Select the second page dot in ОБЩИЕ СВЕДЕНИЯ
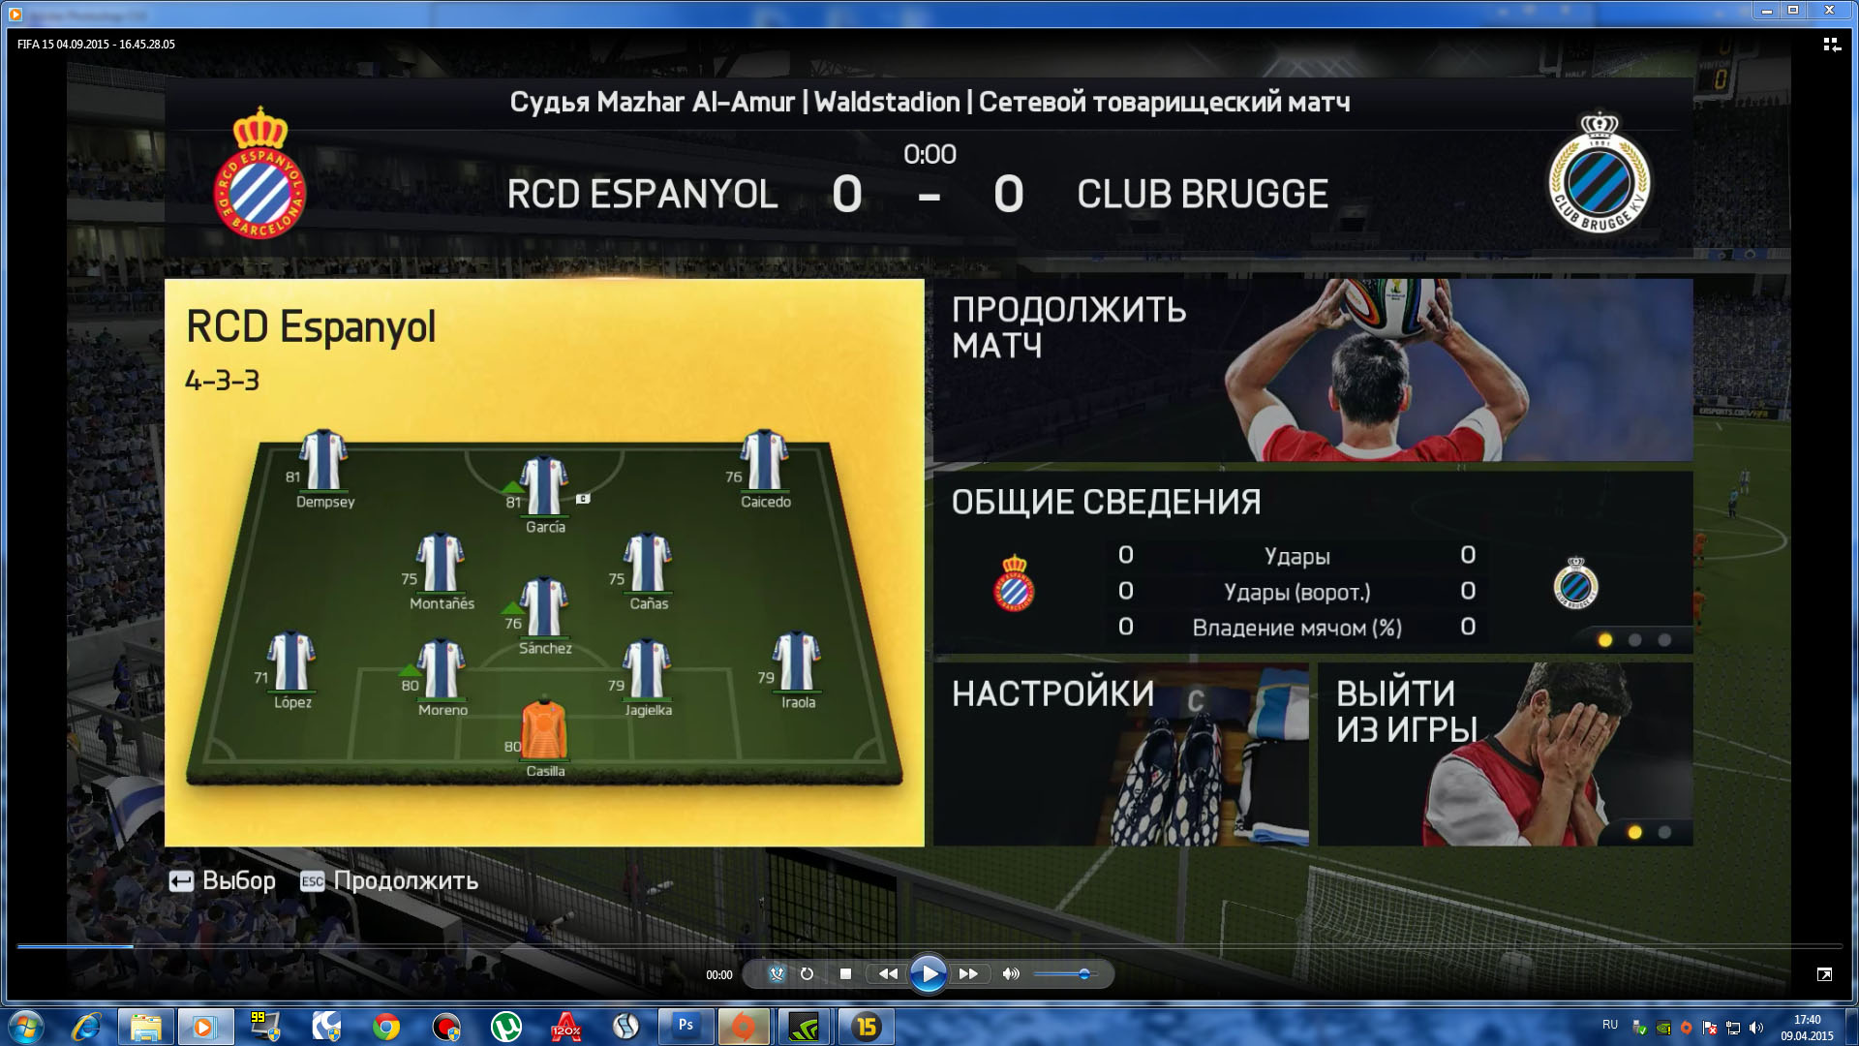Image resolution: width=1859 pixels, height=1046 pixels. pos(1635,640)
